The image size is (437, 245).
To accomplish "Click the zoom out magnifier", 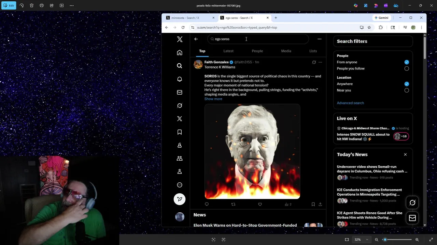I will click(377, 240).
